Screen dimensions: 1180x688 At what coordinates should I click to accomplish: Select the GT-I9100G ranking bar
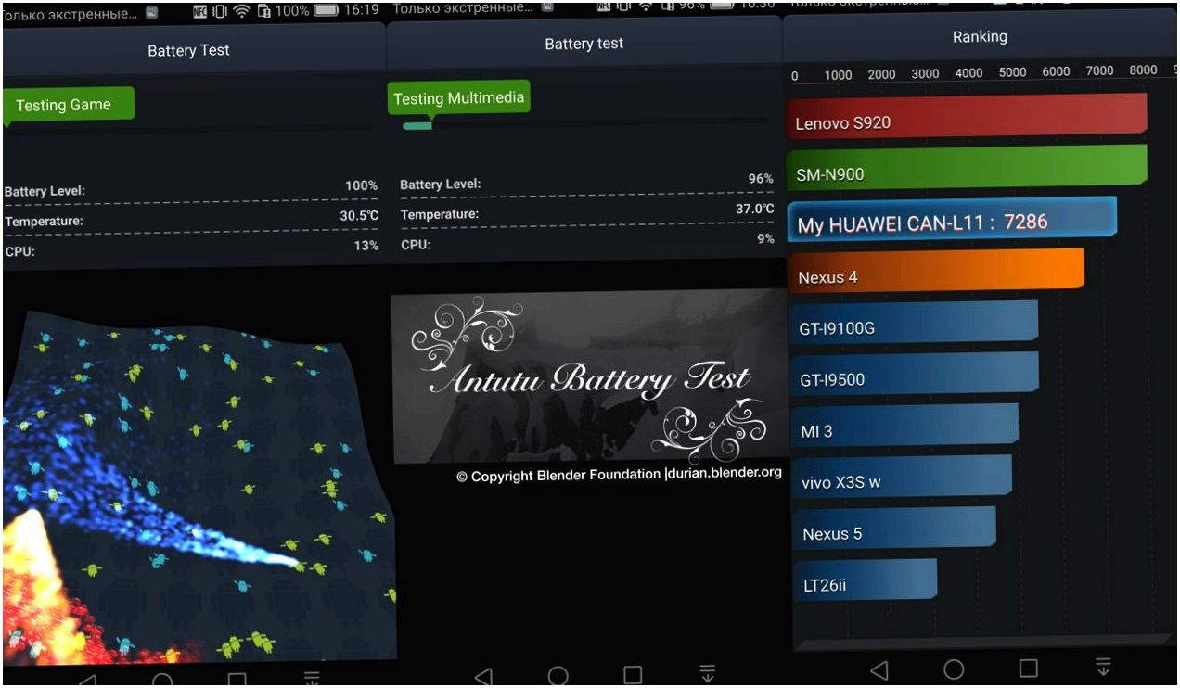914,324
